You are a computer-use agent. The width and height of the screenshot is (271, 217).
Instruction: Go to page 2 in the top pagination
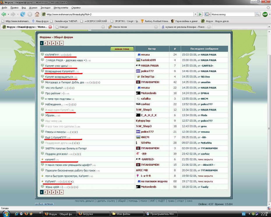45,43
